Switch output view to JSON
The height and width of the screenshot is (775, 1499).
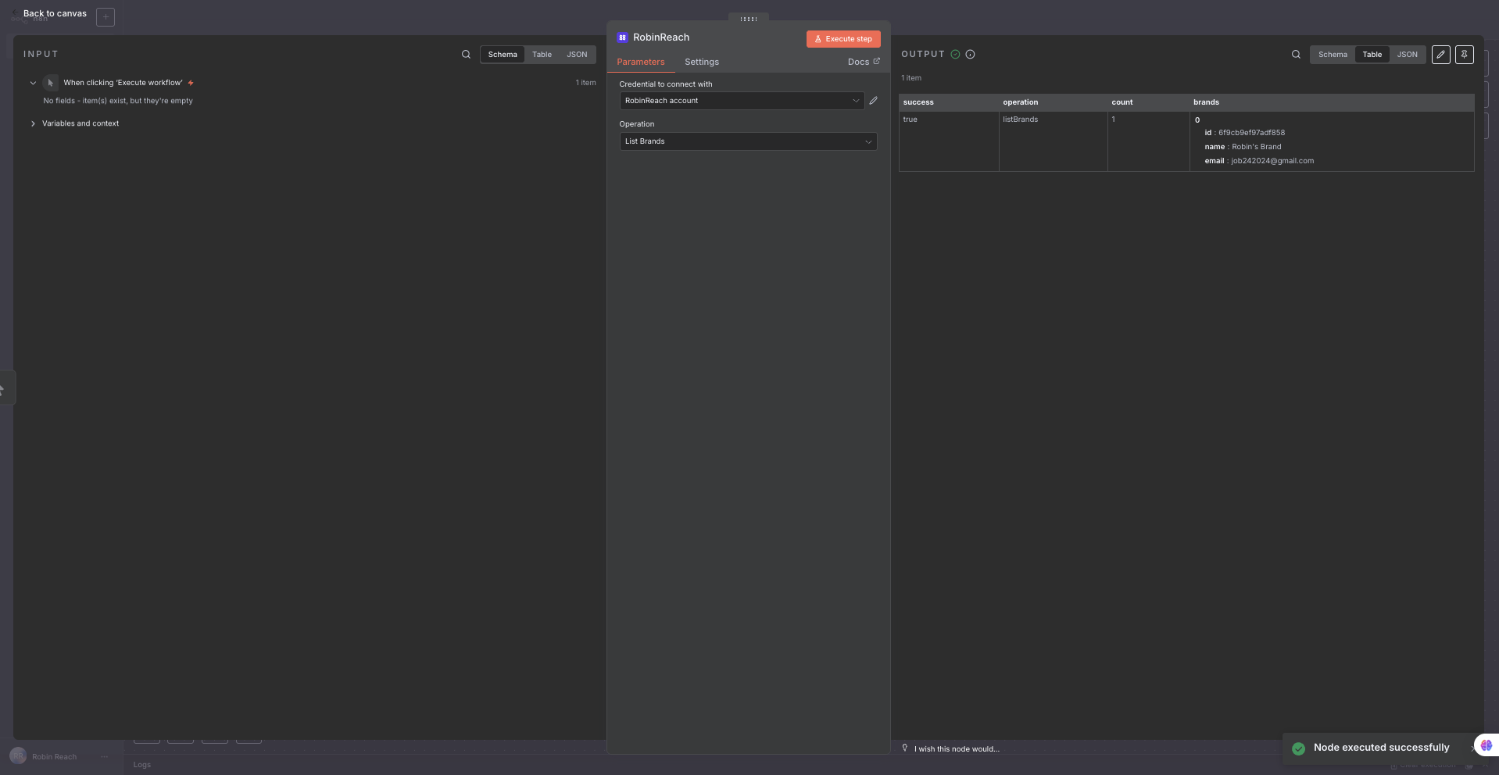1408,55
